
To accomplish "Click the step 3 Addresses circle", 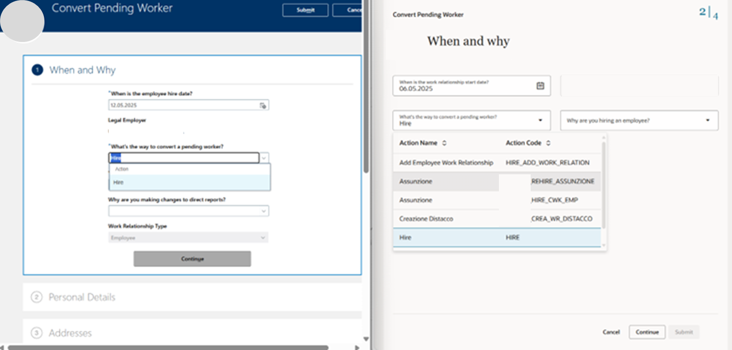I will point(36,333).
